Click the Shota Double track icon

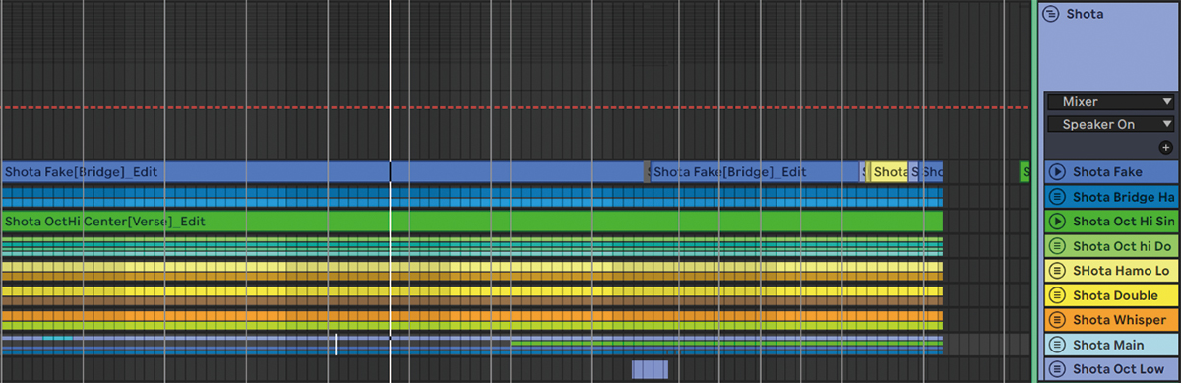(x=1057, y=295)
